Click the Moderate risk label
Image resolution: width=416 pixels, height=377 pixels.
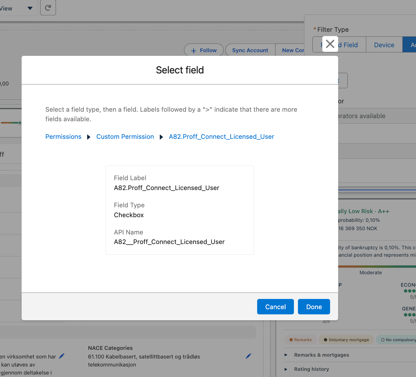point(371,272)
